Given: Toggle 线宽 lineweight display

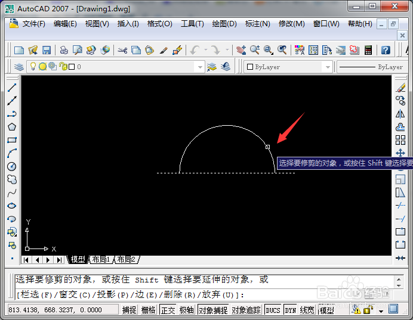Looking at the screenshot, I should (x=307, y=310).
